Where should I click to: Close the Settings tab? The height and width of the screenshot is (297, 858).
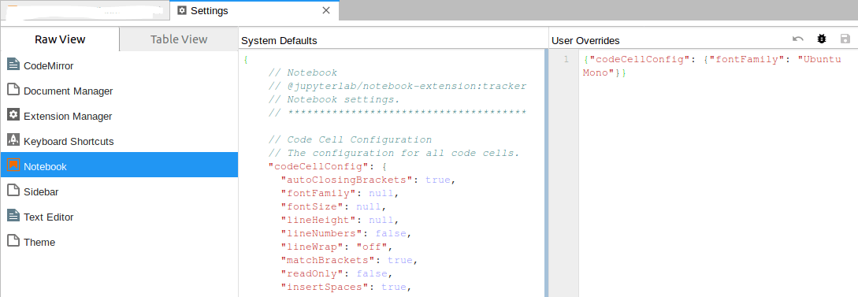[x=325, y=10]
